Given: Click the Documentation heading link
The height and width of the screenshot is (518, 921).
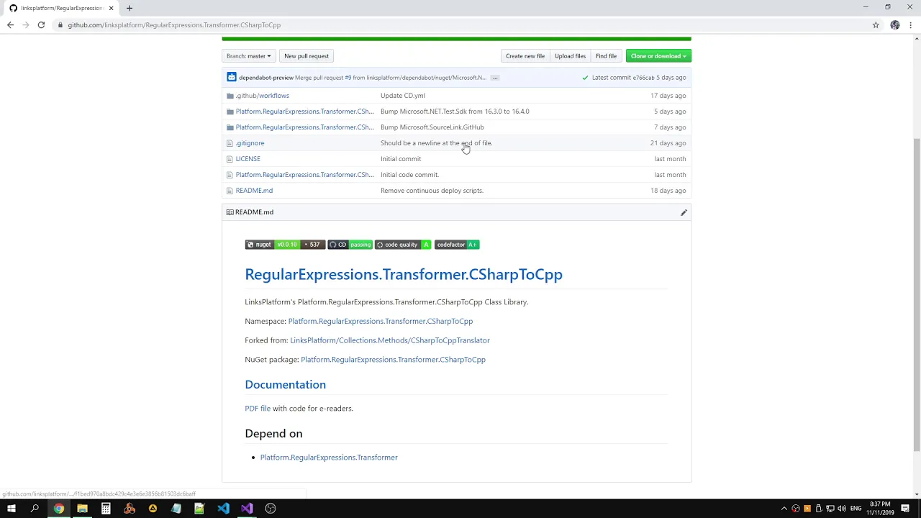Looking at the screenshot, I should click(x=285, y=385).
